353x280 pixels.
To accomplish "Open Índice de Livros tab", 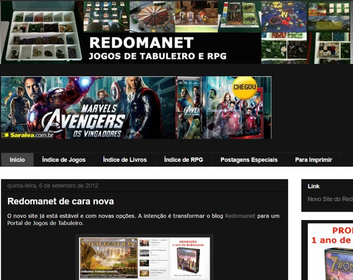I will coord(125,160).
